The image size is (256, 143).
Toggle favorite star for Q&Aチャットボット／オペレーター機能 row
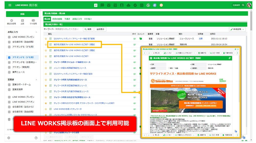tap(46, 39)
